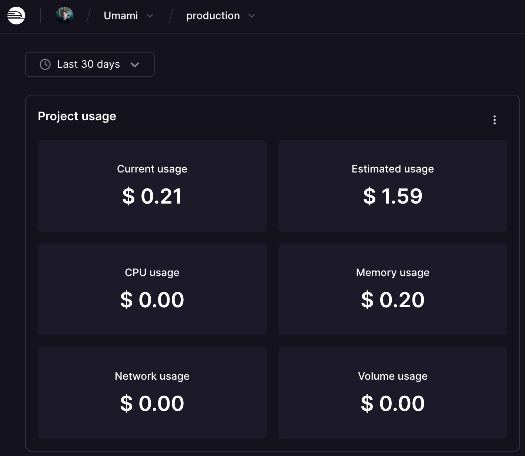Open the Last 30 days dropdown
Viewport: 525px width, 456px height.
[x=90, y=64]
